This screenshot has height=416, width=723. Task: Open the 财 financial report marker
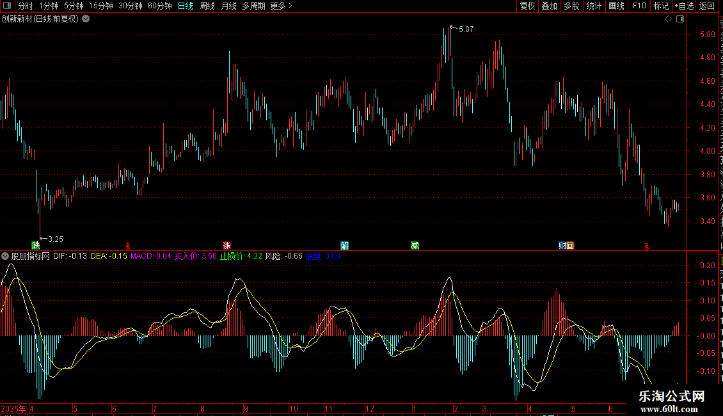[562, 245]
